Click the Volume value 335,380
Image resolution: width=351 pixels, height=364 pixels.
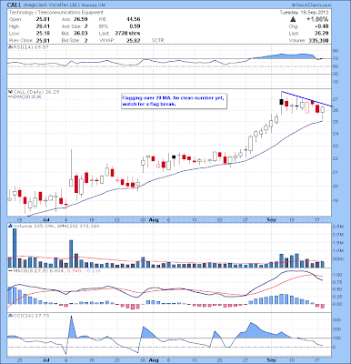318,40
